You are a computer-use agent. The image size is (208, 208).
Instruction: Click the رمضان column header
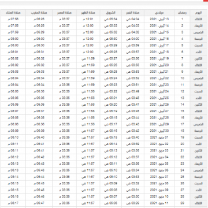[x=182, y=13]
